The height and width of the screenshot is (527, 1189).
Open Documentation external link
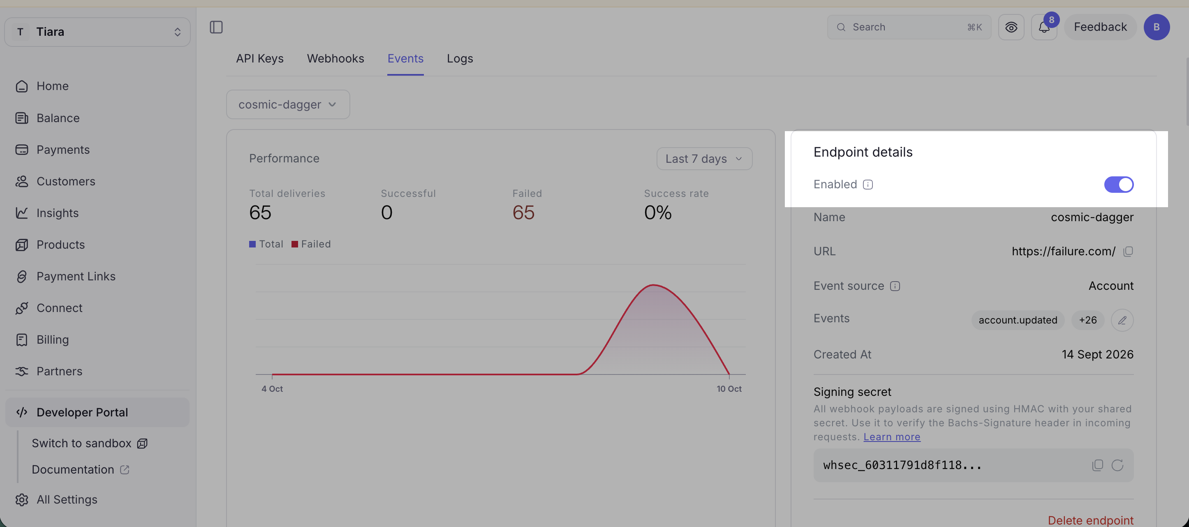coord(81,470)
